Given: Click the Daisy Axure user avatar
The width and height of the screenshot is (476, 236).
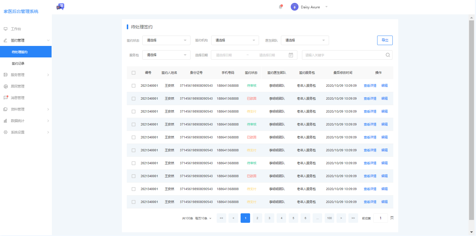Looking at the screenshot, I should point(294,7).
